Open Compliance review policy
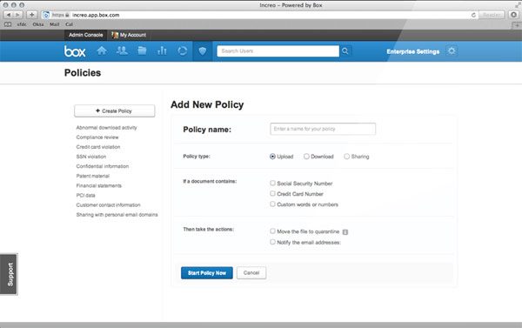 (97, 137)
